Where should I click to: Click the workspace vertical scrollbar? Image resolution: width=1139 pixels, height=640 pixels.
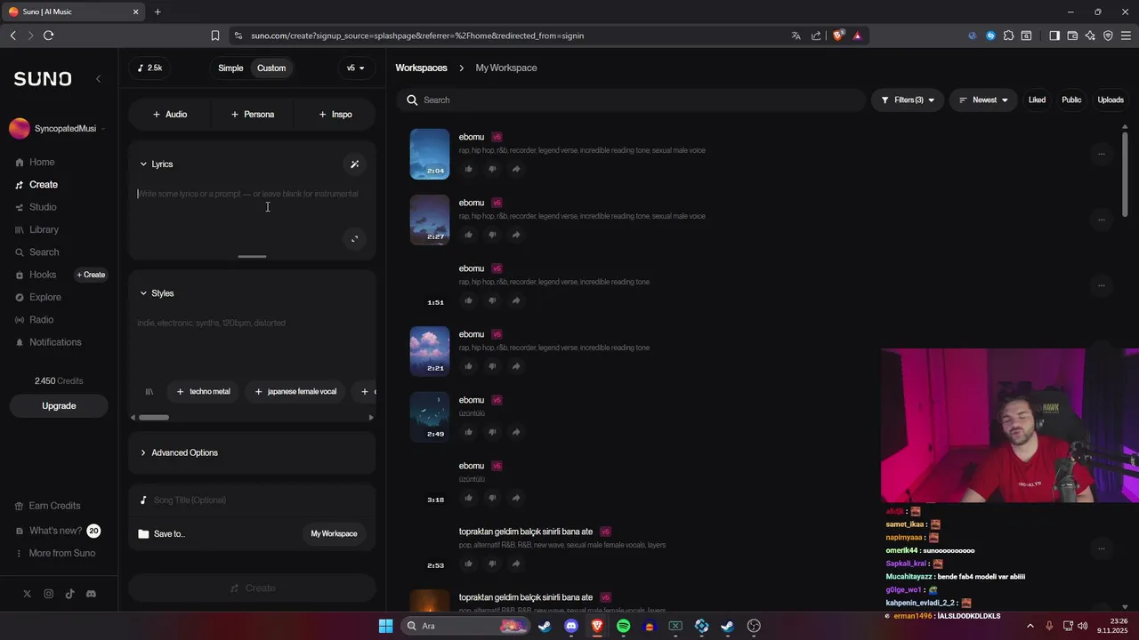coord(1126,173)
